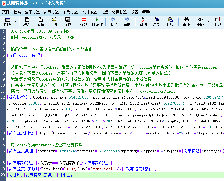This screenshot has width=224, height=181.
Task: Open the 搜索 menu
Action: [x=17, y=12]
